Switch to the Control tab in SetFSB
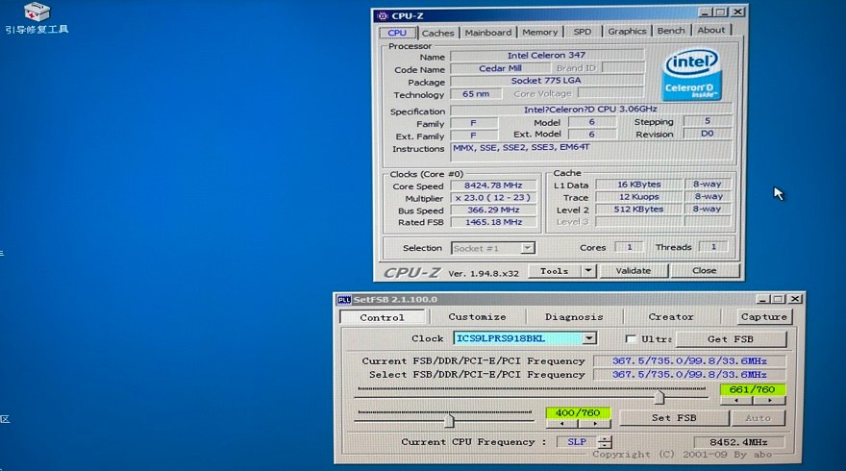Image resolution: width=846 pixels, height=471 pixels. tap(382, 317)
